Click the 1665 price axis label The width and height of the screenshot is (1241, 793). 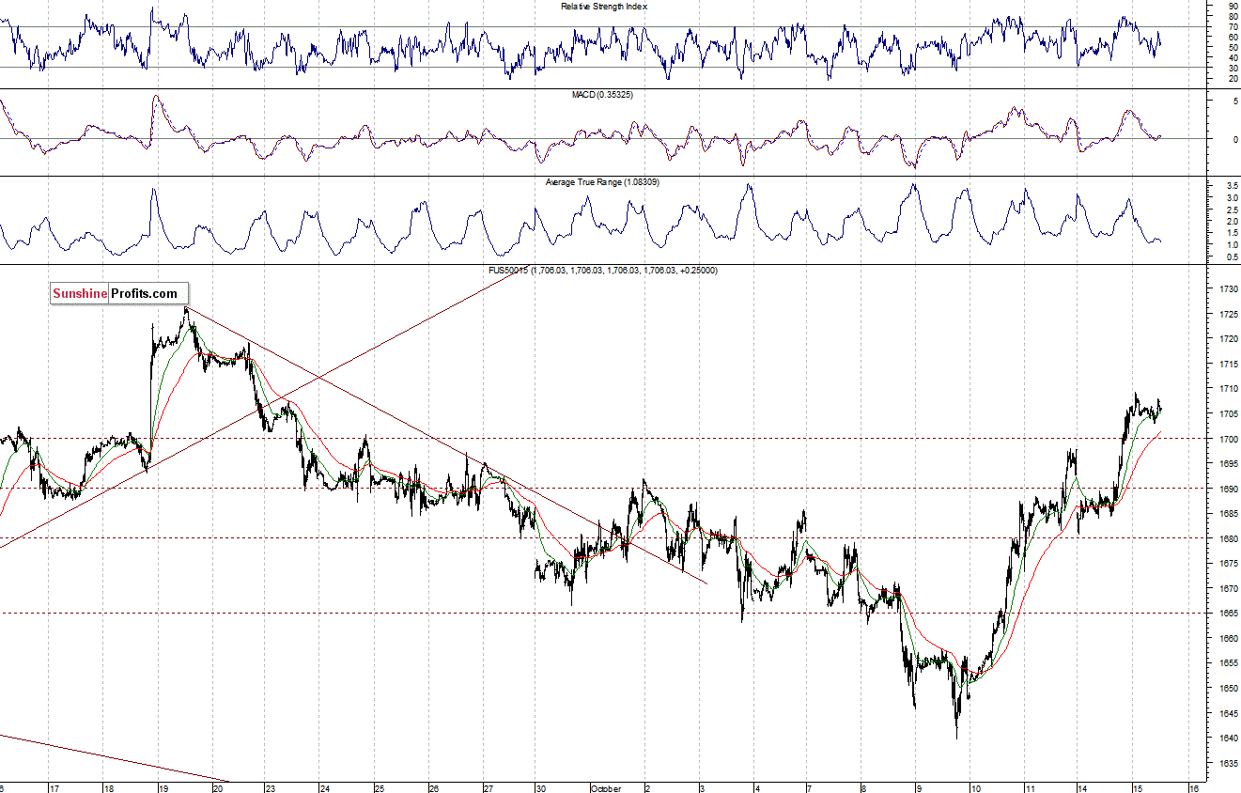(x=1229, y=614)
